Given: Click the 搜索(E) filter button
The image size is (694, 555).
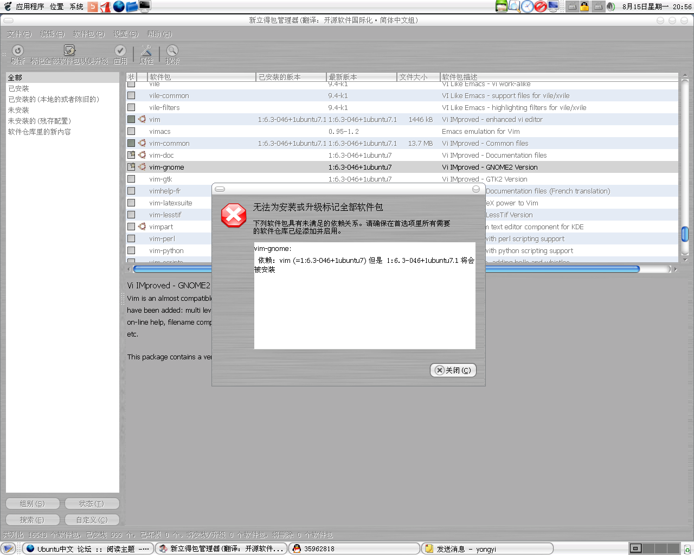Looking at the screenshot, I should (x=33, y=520).
